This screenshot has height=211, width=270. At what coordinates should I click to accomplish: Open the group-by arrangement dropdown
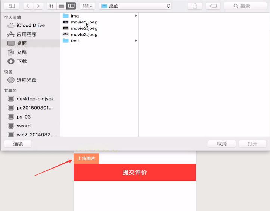click(x=87, y=6)
